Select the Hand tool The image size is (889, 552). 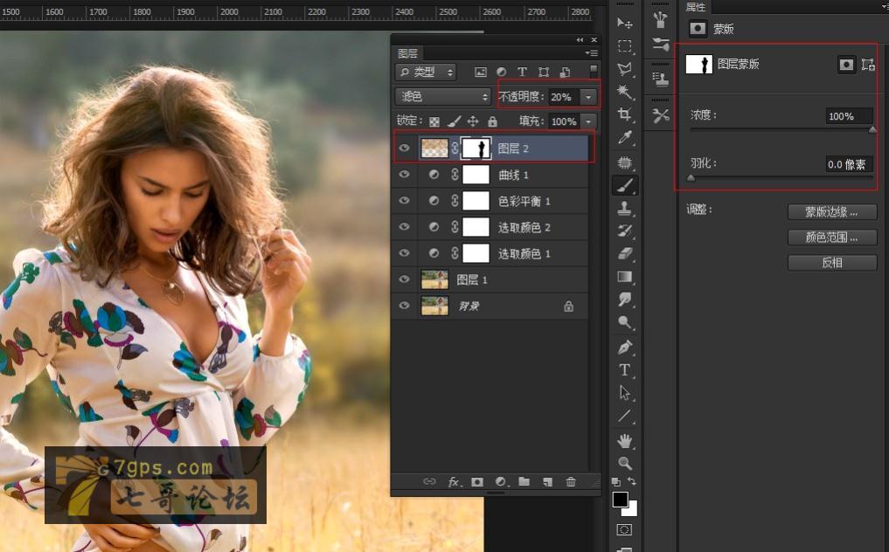(x=625, y=440)
